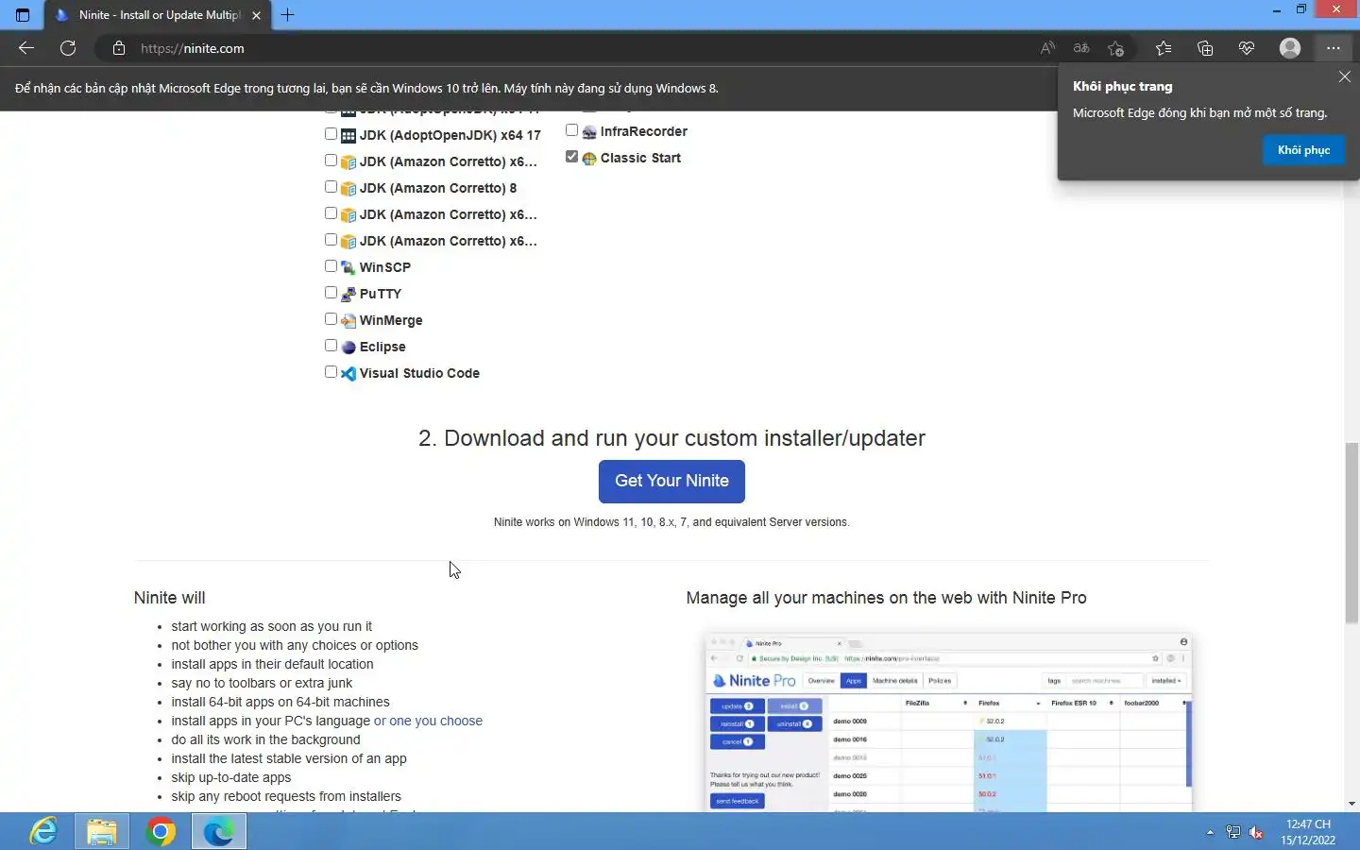This screenshot has width=1360, height=850.
Task: Click the Get Your Ninite button
Action: (671, 481)
